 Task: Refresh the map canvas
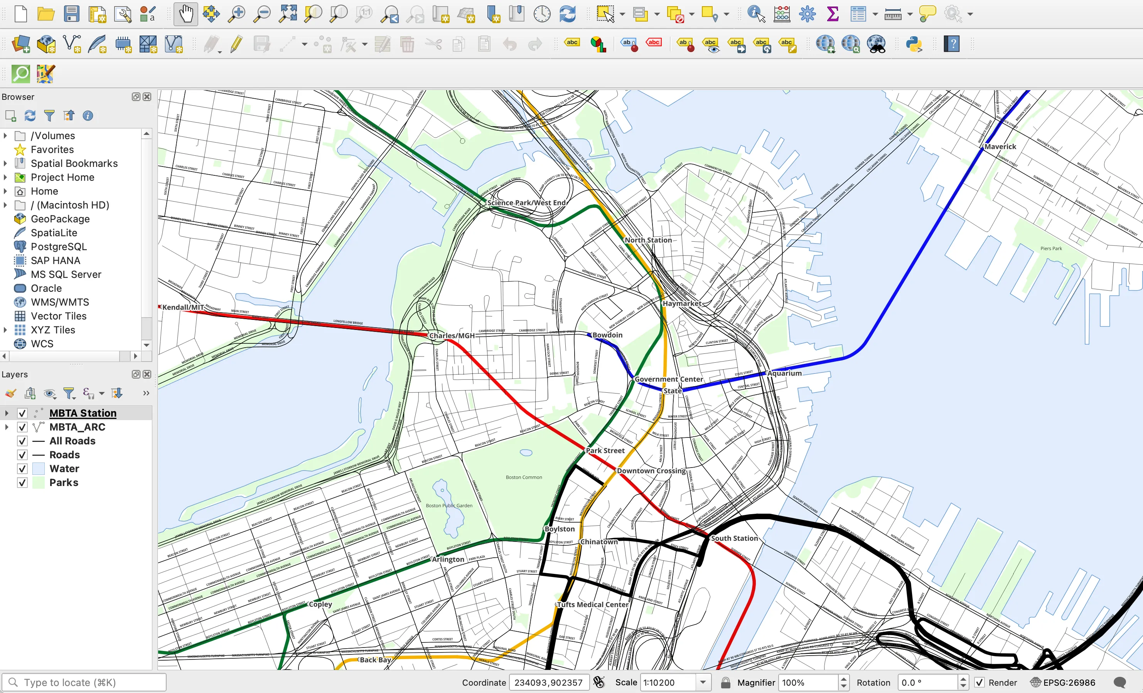[567, 14]
